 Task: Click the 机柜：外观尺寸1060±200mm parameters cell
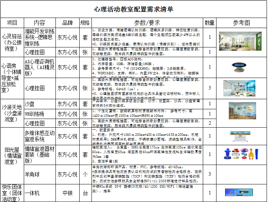(x=147, y=136)
